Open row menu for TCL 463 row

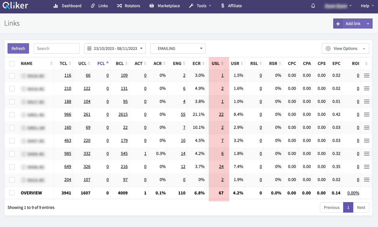[367, 141]
